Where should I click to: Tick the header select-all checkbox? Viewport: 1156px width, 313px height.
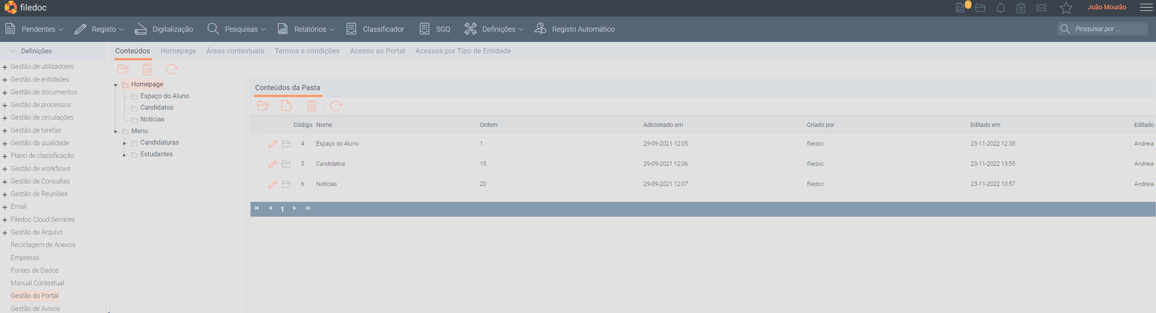pyautogui.click(x=257, y=124)
